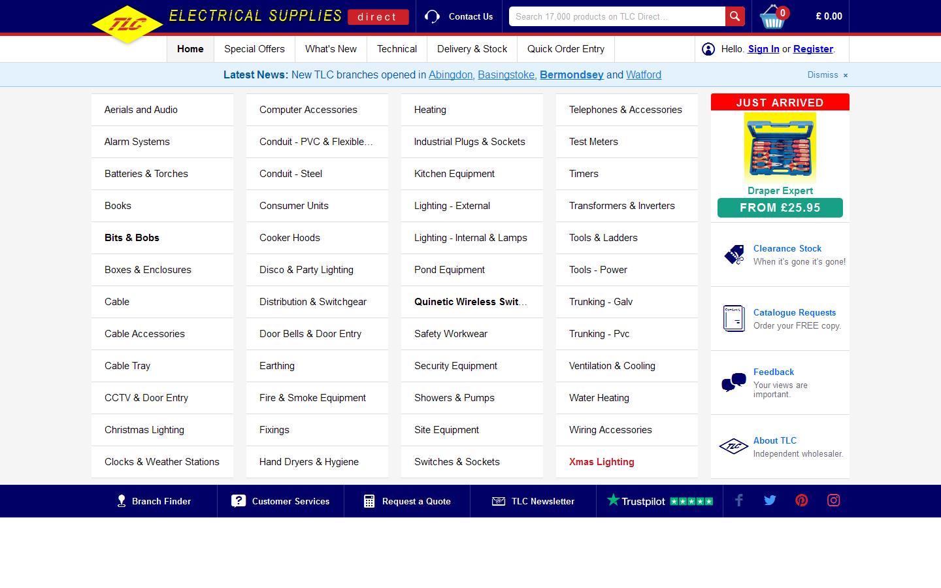Click the Clearance Stock price-tag icon

click(733, 255)
